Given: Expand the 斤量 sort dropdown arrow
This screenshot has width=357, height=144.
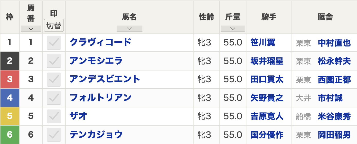Looking at the screenshot, I should point(233,29).
